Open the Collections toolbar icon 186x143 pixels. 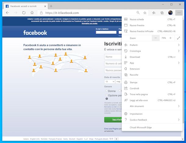[162, 13]
